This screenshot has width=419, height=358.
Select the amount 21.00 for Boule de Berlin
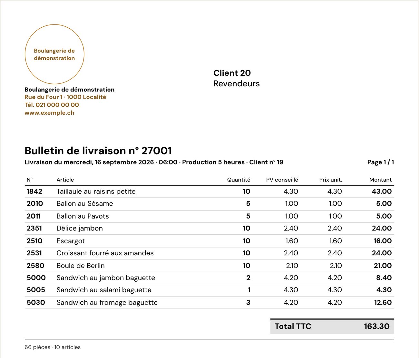pyautogui.click(x=383, y=266)
